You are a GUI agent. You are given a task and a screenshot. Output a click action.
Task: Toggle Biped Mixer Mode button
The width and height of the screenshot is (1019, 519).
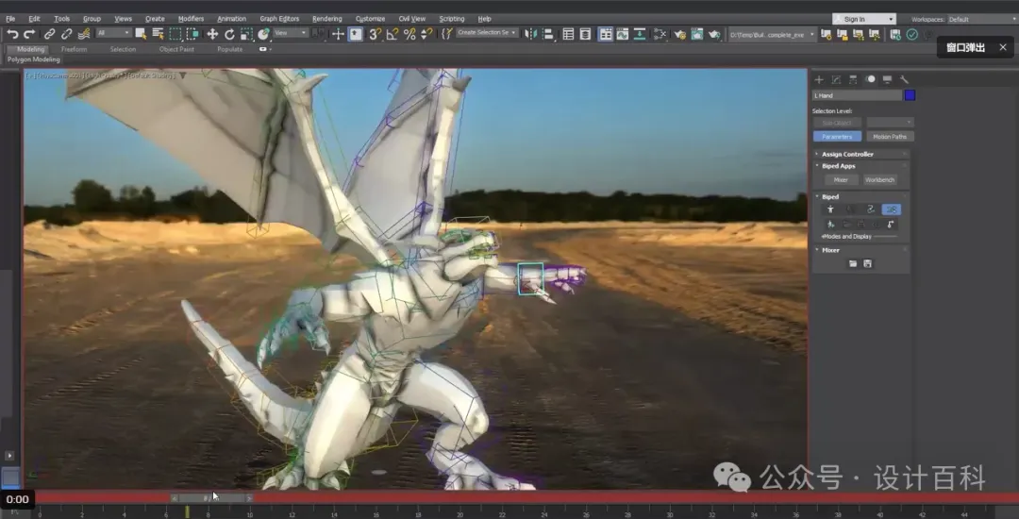(x=891, y=209)
